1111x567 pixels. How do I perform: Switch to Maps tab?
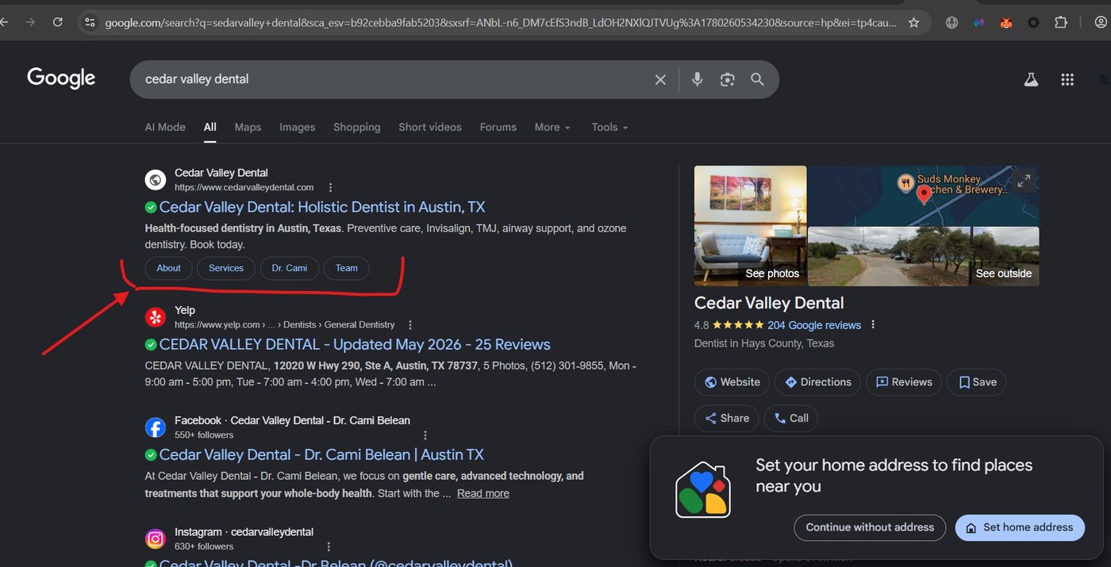(x=248, y=127)
